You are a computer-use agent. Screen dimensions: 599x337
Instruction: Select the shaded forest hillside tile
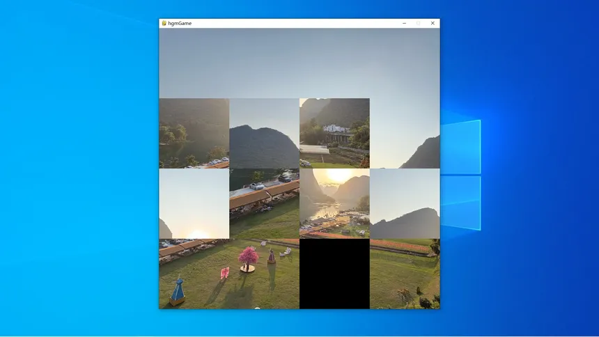click(x=194, y=133)
